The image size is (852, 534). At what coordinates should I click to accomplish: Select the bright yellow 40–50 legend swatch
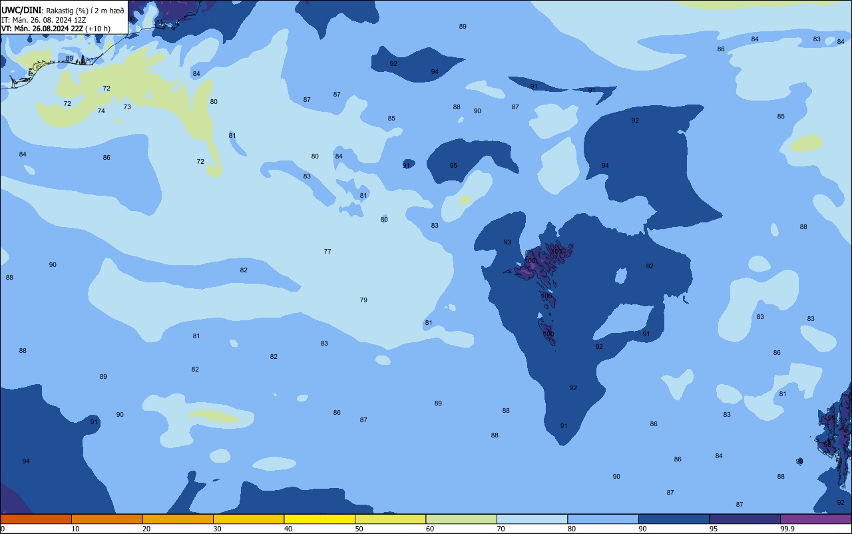(x=319, y=519)
